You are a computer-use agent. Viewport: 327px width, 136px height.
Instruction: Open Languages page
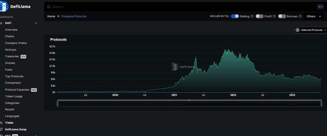coord(12,116)
